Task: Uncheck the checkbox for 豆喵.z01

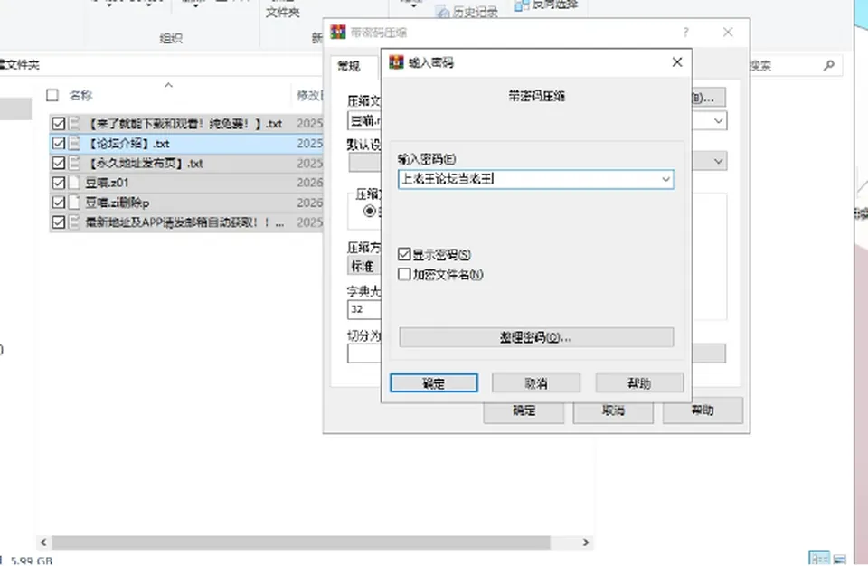Action: pos(58,183)
